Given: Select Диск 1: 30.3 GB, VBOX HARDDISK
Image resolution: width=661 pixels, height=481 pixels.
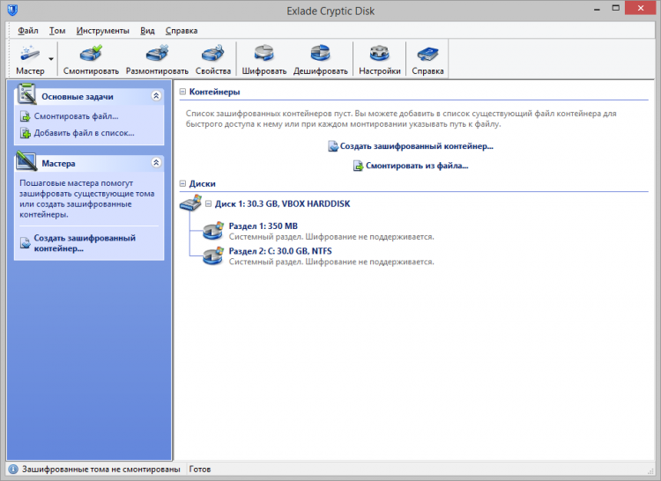Looking at the screenshot, I should [282, 203].
